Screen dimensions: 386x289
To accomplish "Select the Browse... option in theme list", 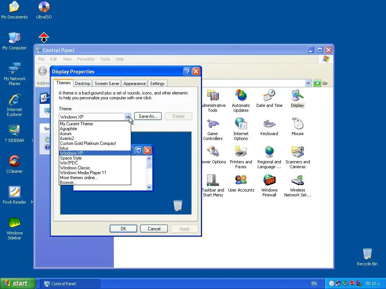I will point(95,183).
